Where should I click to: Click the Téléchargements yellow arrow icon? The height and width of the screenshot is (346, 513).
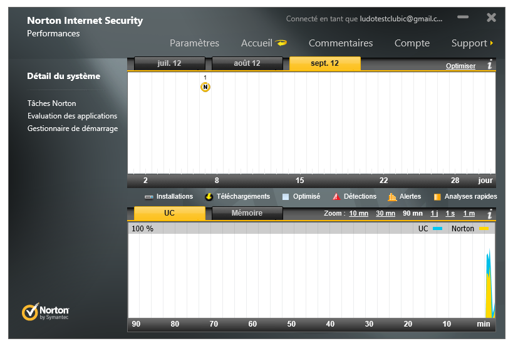(209, 197)
